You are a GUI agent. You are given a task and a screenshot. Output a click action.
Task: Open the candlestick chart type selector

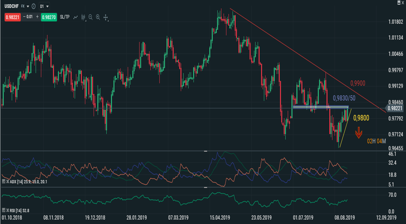click(83, 17)
